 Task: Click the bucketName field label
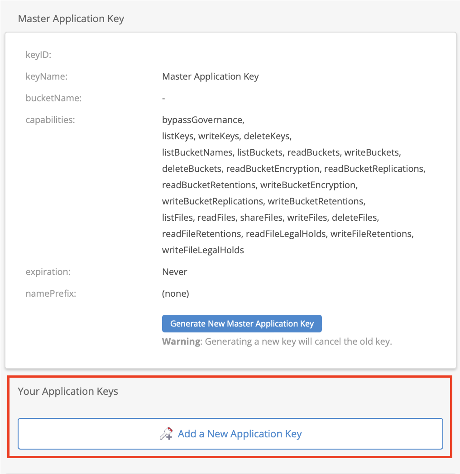pos(53,99)
